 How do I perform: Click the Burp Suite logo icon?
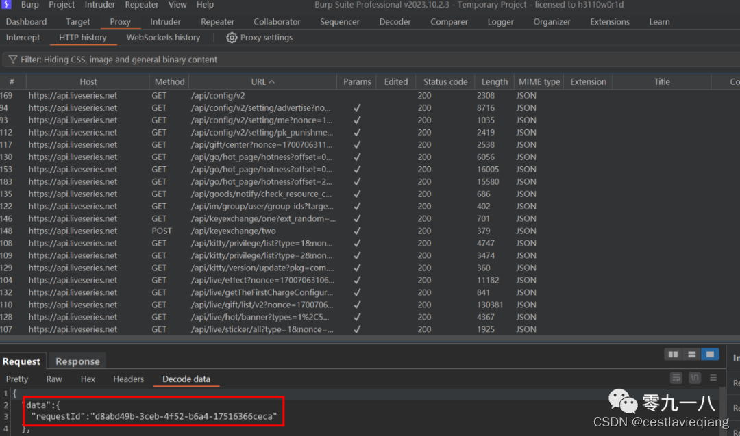click(6, 4)
